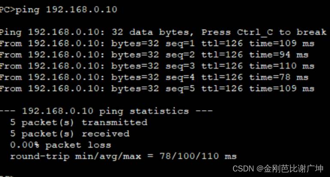Screen dimensions: 330x177
Task: Click 'time=78 ms' value
Action: coord(279,78)
